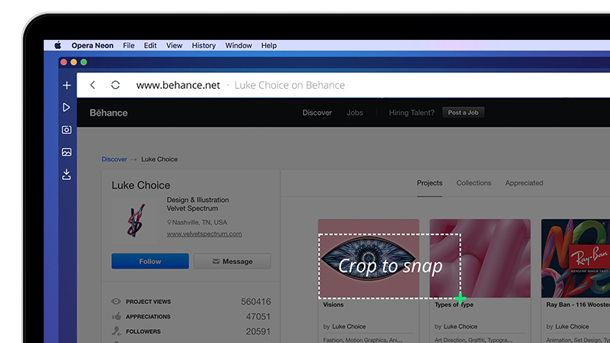
Task: Click Luke Choice author under Ray Ban
Action: point(572,327)
